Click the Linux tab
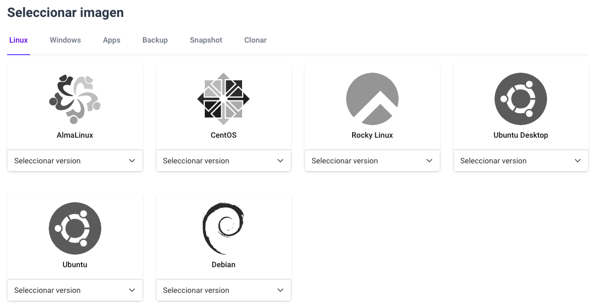598x306 pixels. (19, 40)
